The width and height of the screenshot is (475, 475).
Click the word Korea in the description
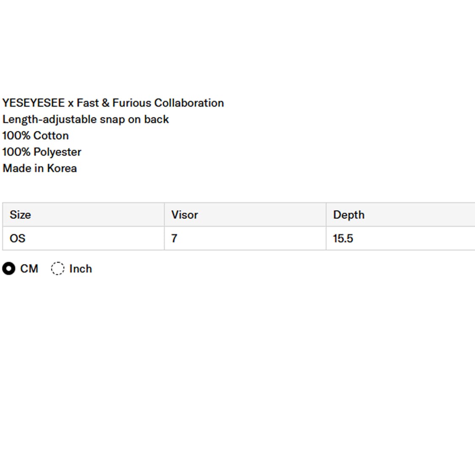point(62,168)
